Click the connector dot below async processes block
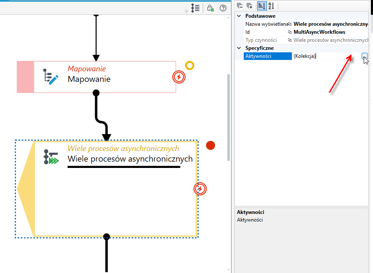This screenshot has height=273, width=373. tap(106, 237)
